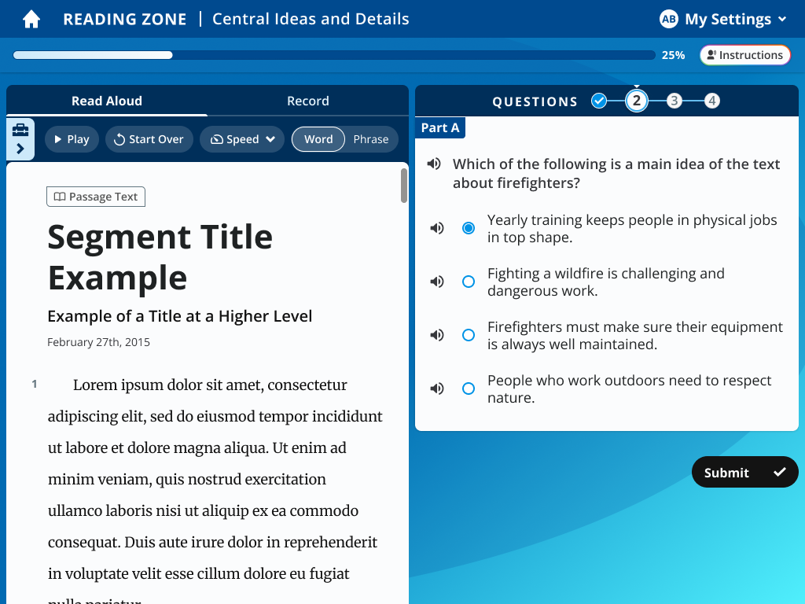Image resolution: width=805 pixels, height=604 pixels.
Task: Choose 'Fighting a wildfire is challenging' option
Action: pos(469,282)
